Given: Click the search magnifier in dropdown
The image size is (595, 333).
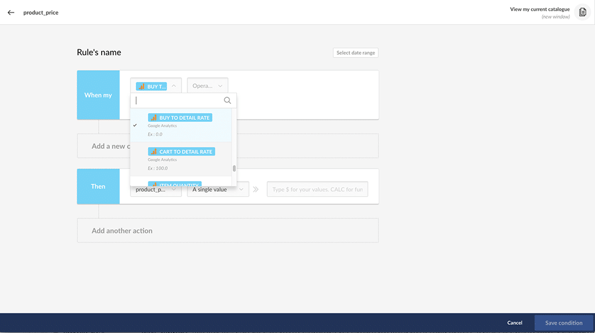Looking at the screenshot, I should (x=227, y=100).
